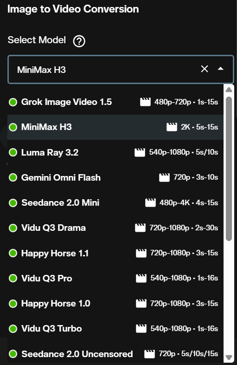The height and width of the screenshot is (365, 237).
Task: Collapse the model dropdown arrow
Action: pos(220,69)
